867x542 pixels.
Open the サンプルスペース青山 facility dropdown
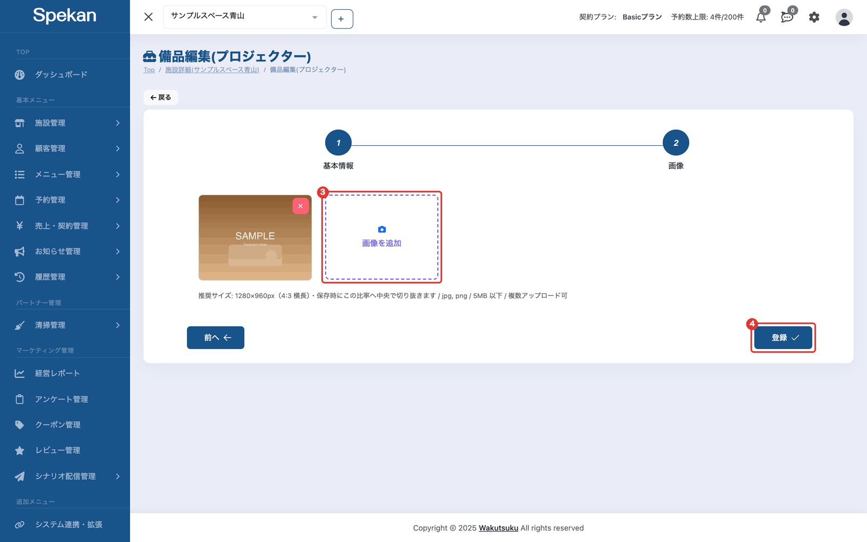click(244, 17)
